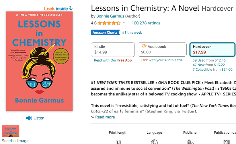This screenshot has height=144, width=236.
Task: View the 47 New offers link
Action: 199,65
